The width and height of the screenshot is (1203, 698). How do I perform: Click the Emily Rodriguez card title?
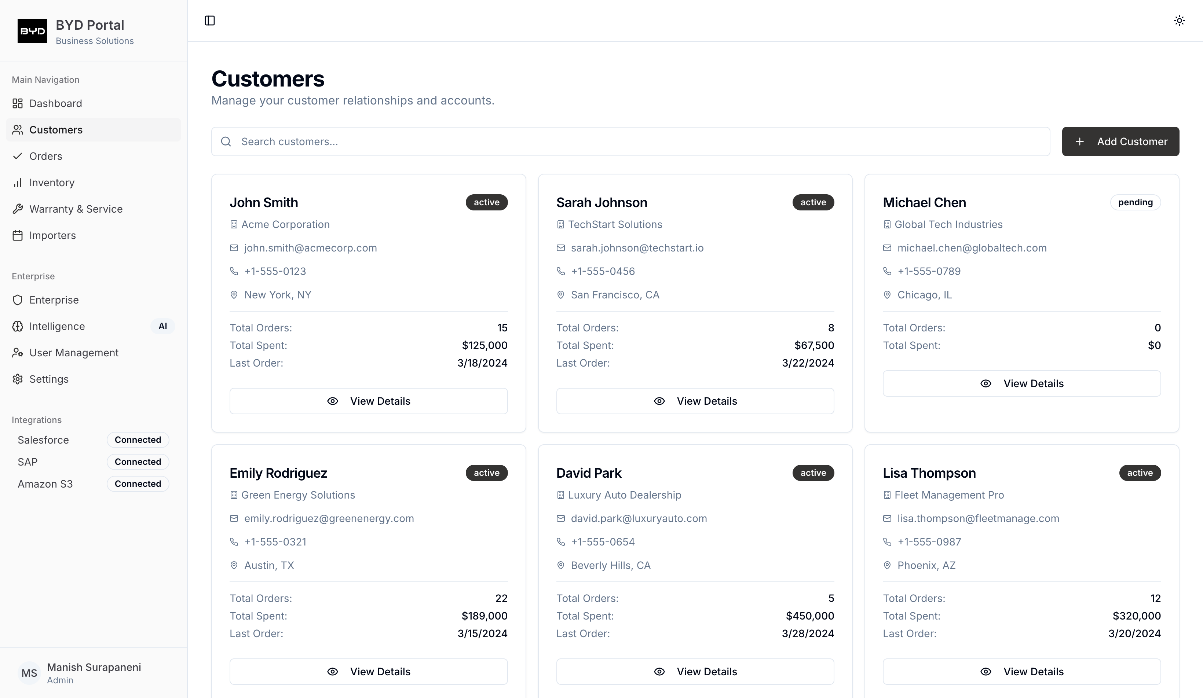(x=278, y=473)
